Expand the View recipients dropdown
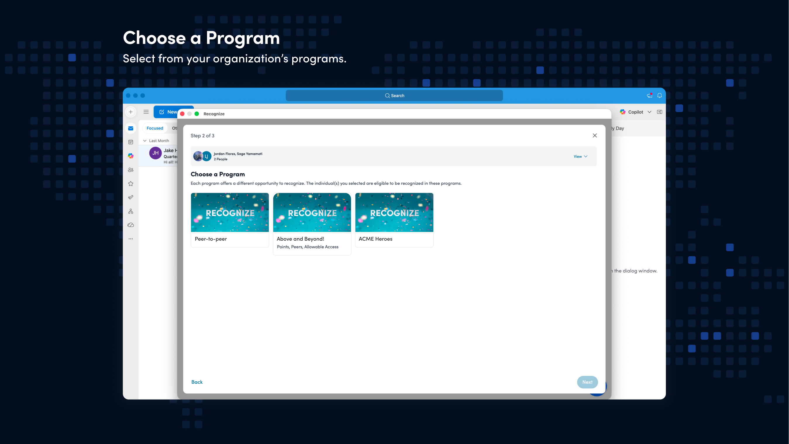 coord(580,156)
